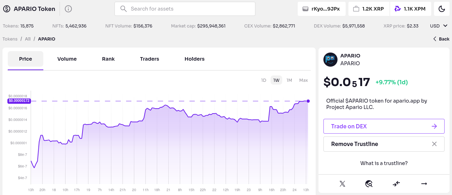Open the wallet rKyo...9JPx account button
Viewport: 452px width, 195px height.
pyautogui.click(x=321, y=9)
